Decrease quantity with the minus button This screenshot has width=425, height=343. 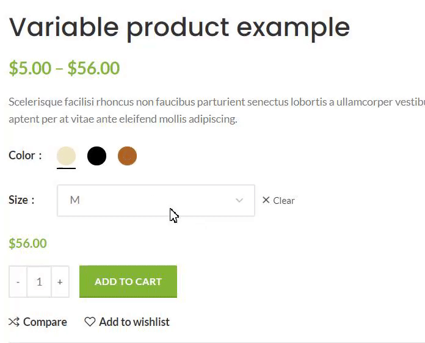click(x=18, y=282)
